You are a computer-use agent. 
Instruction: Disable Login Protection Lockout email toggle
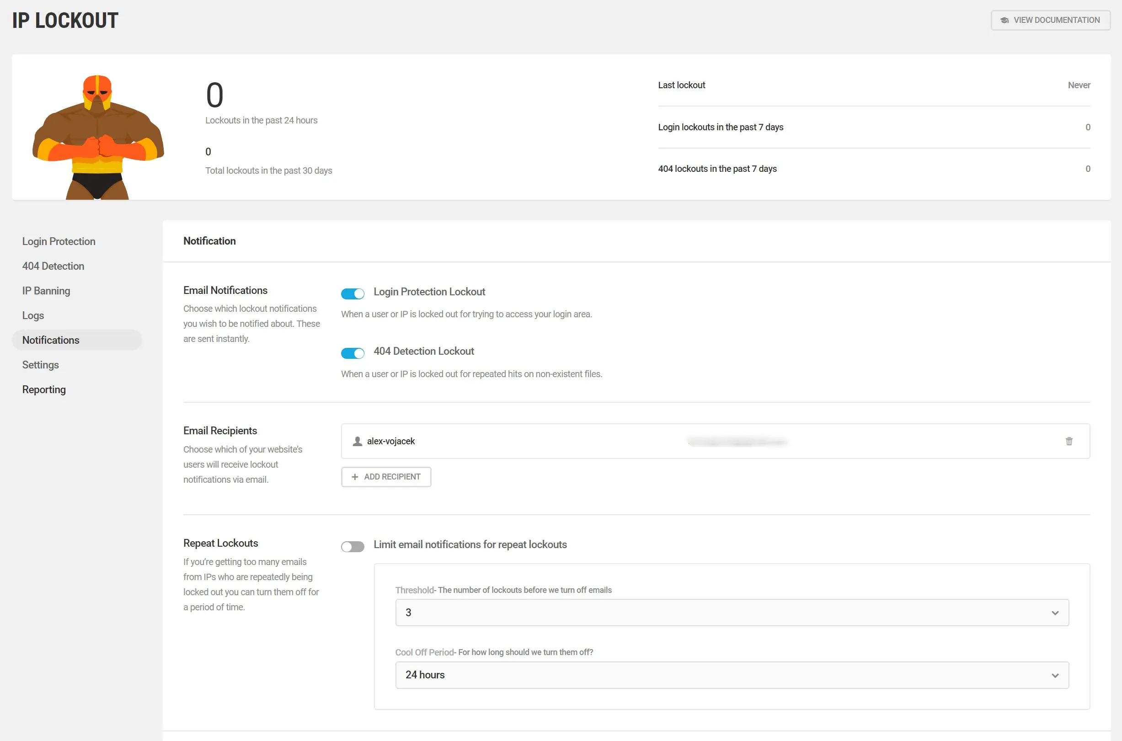point(353,293)
